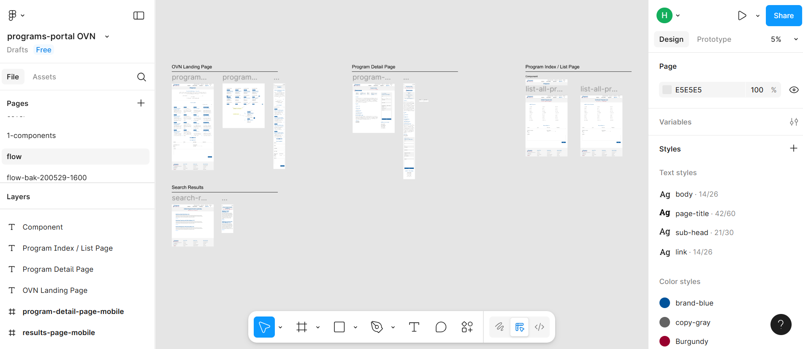The image size is (803, 349).
Task: Collapse the left sidebar panel
Action: (x=138, y=16)
